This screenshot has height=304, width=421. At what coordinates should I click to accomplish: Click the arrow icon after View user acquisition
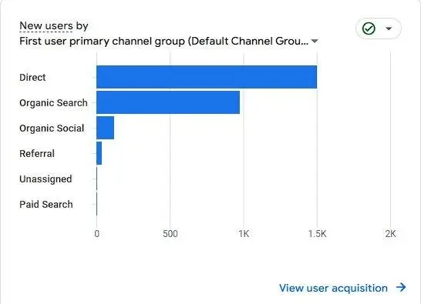401,287
